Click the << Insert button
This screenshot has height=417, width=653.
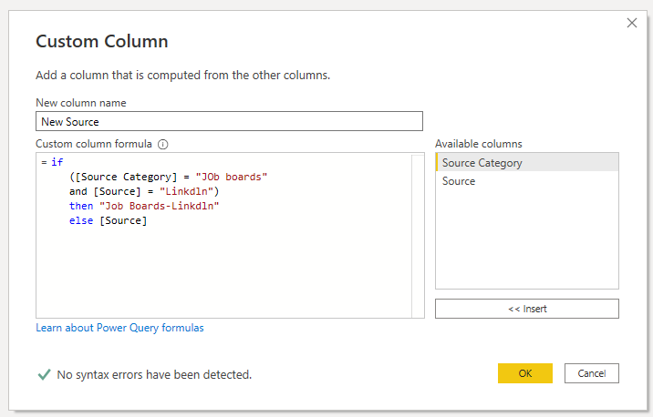click(x=527, y=309)
